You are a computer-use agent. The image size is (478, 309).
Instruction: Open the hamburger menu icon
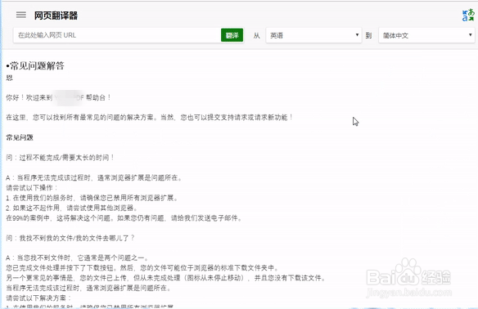tap(21, 15)
